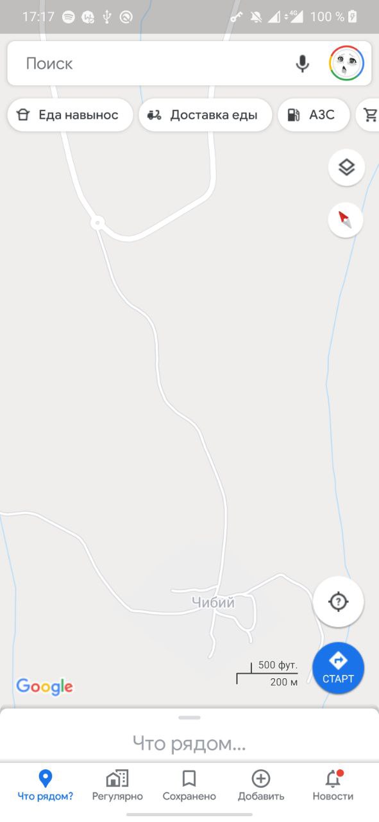The image size is (379, 822).
Task: Tap the red compass icon
Action: (x=346, y=220)
